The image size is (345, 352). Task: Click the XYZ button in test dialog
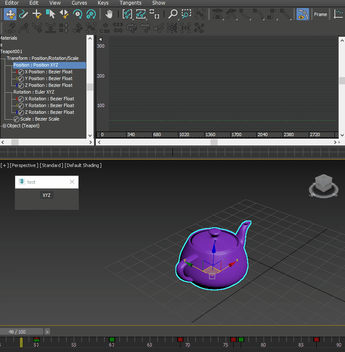coord(46,195)
